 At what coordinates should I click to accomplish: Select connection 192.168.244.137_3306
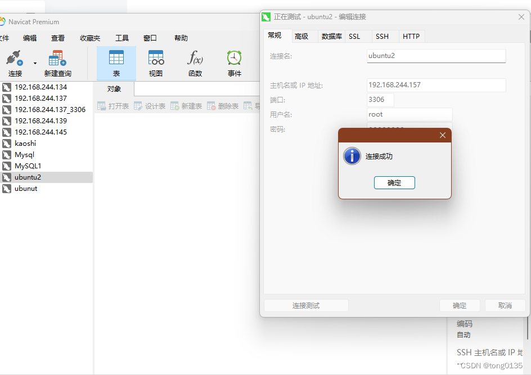click(x=46, y=110)
